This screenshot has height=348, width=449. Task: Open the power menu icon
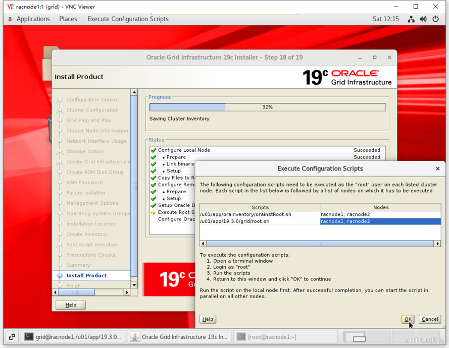click(435, 19)
